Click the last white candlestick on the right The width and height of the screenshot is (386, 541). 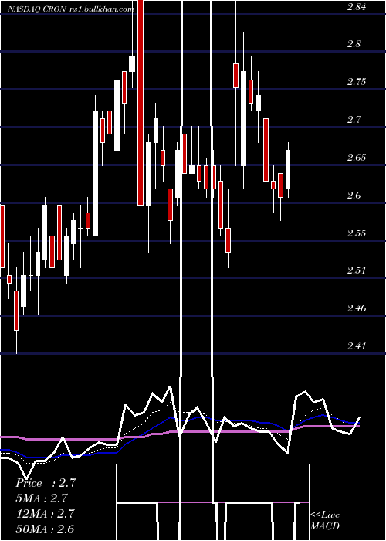click(x=288, y=169)
